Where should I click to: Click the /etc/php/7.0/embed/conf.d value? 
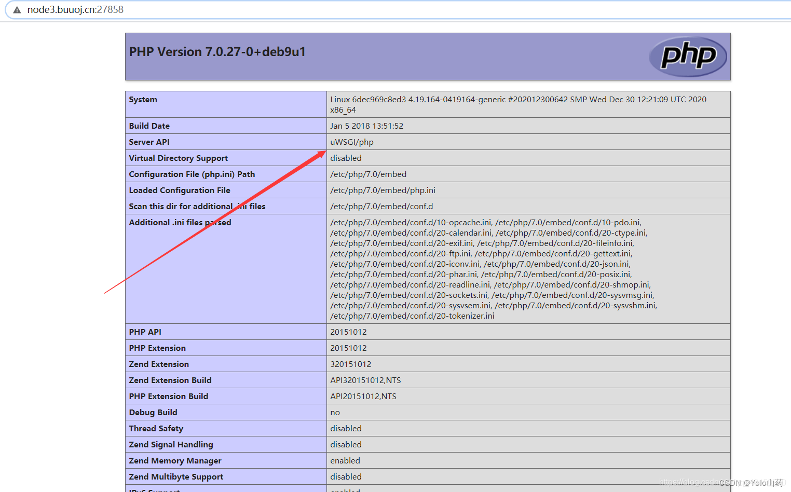[x=381, y=207]
